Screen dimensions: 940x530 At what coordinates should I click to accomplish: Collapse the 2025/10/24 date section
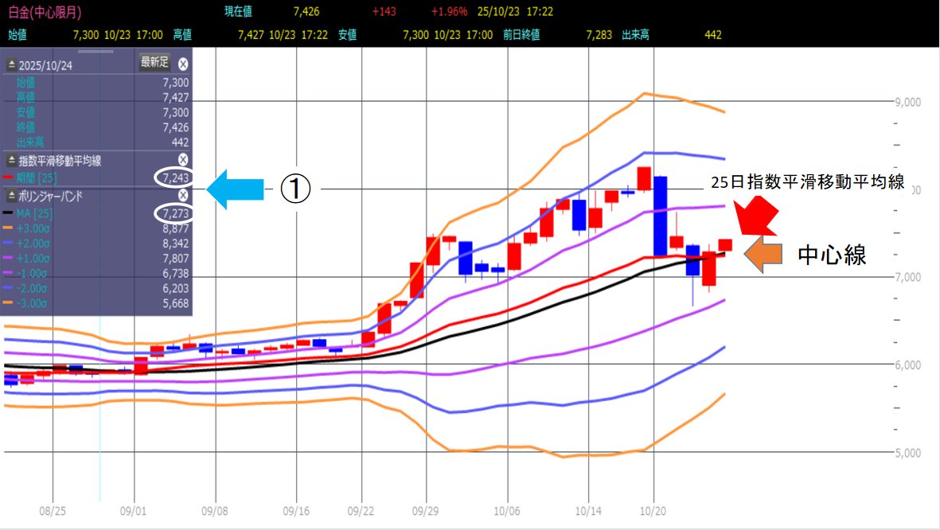[11, 64]
